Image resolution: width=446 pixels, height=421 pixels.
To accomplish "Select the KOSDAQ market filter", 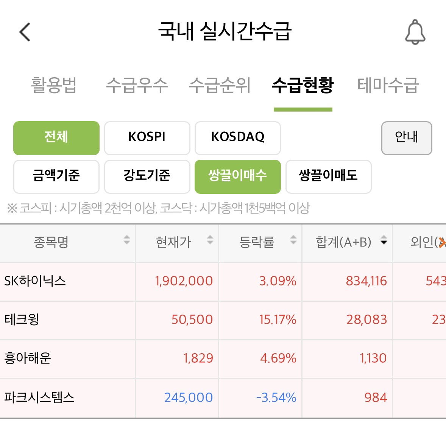I will tap(238, 138).
